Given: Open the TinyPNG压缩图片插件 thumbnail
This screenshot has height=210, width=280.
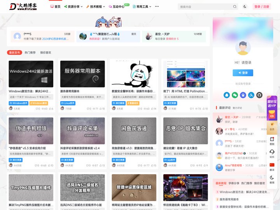Looking at the screenshot, I should pyautogui.click(x=31, y=187).
